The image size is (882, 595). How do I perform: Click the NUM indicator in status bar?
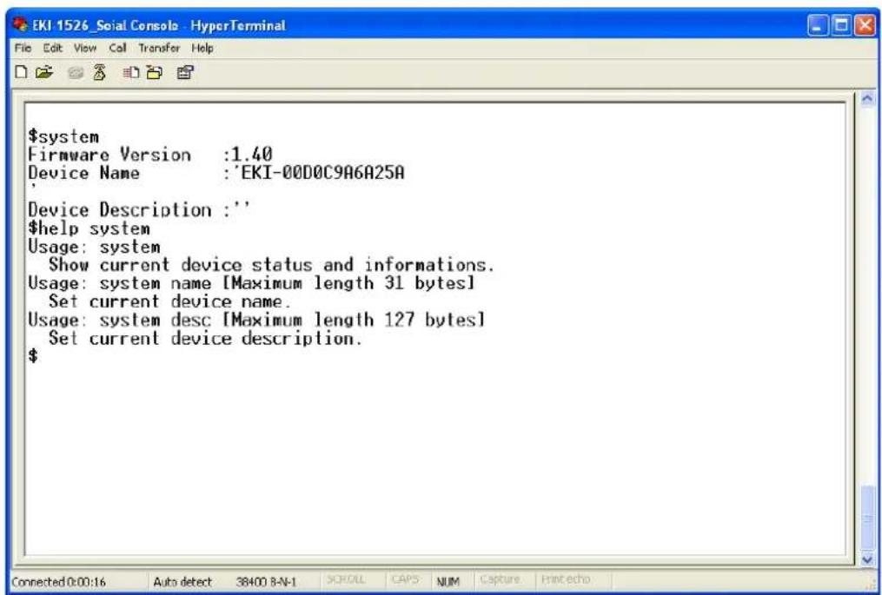pos(448,581)
